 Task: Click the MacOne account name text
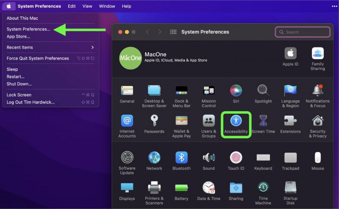(156, 54)
